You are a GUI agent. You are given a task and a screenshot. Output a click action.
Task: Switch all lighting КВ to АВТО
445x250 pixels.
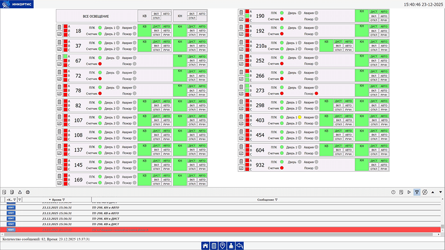point(167,14)
